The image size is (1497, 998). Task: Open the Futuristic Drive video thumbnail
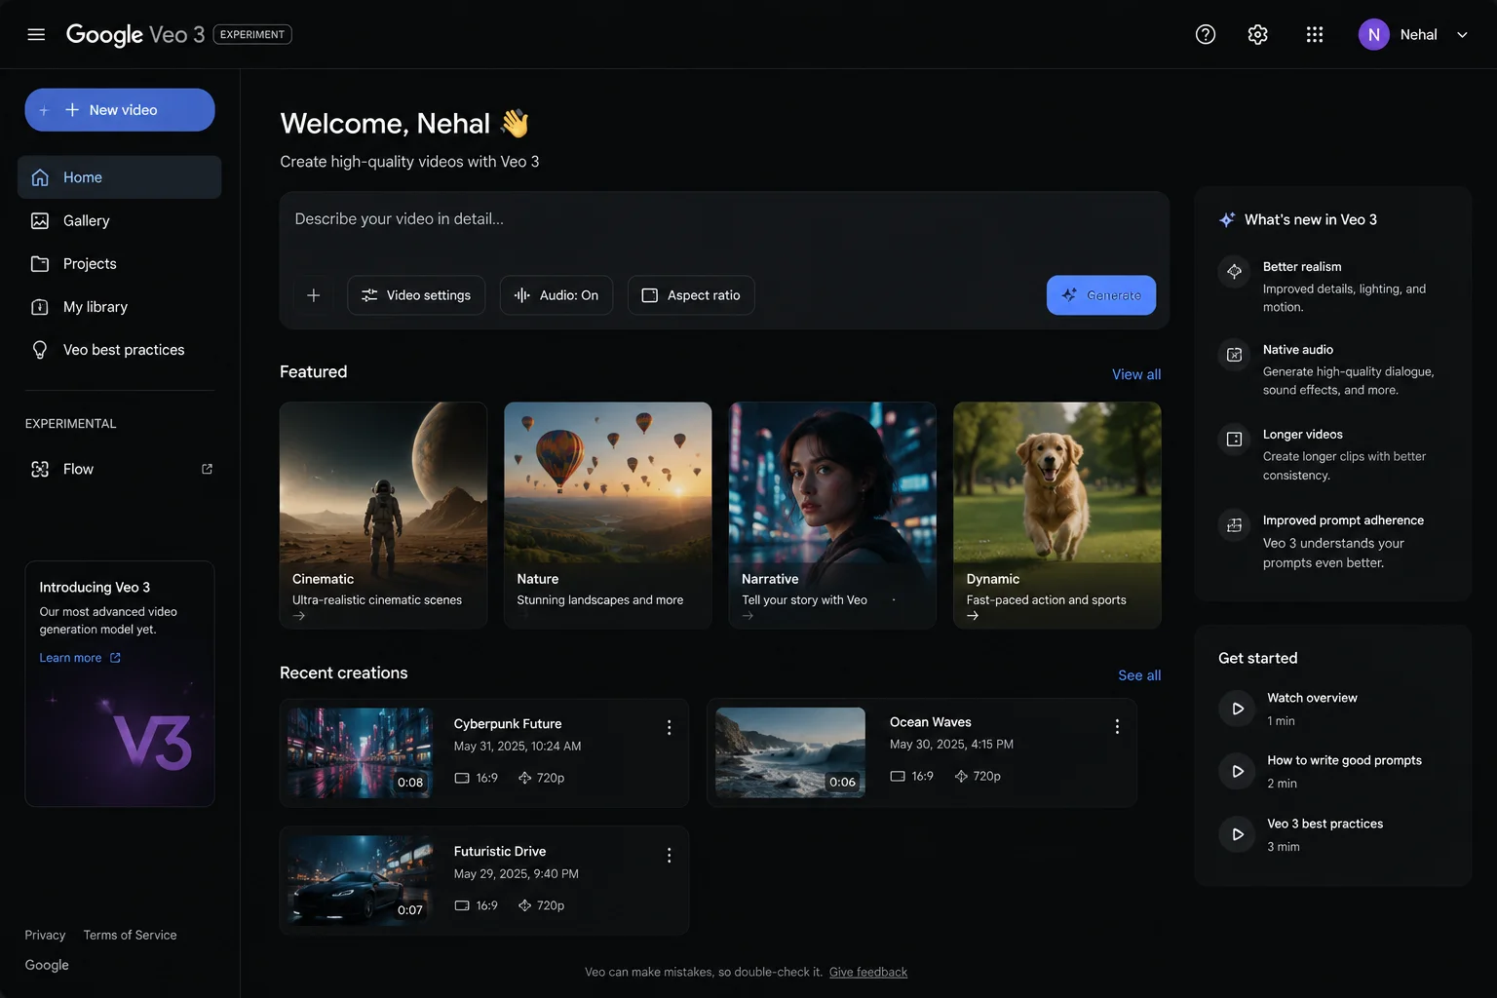[361, 881]
